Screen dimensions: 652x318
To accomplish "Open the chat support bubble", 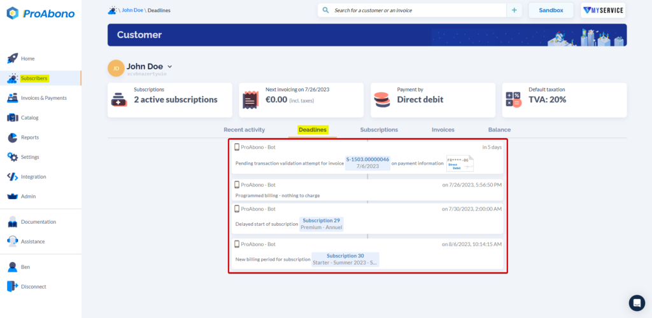I will [x=637, y=303].
